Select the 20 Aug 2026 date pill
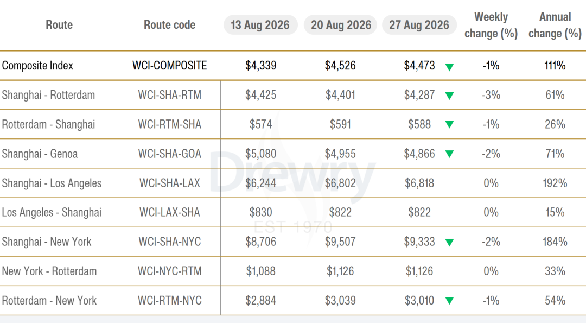Viewport: 586px width, 323px height. (340, 25)
